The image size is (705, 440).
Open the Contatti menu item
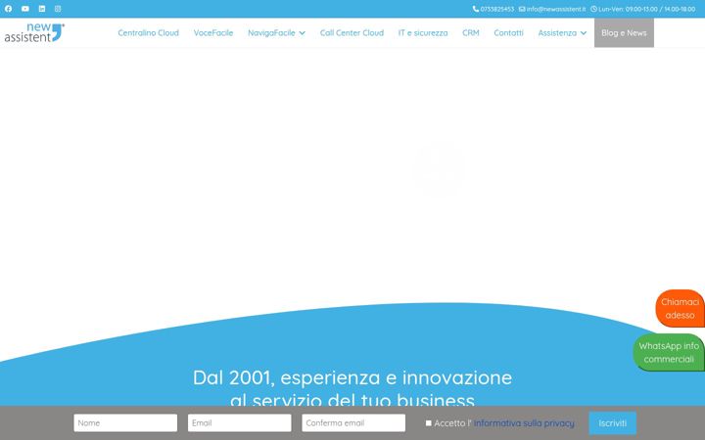pos(508,33)
